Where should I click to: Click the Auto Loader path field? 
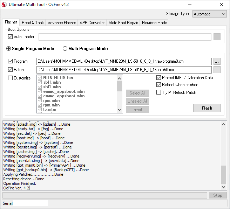click(x=125, y=37)
